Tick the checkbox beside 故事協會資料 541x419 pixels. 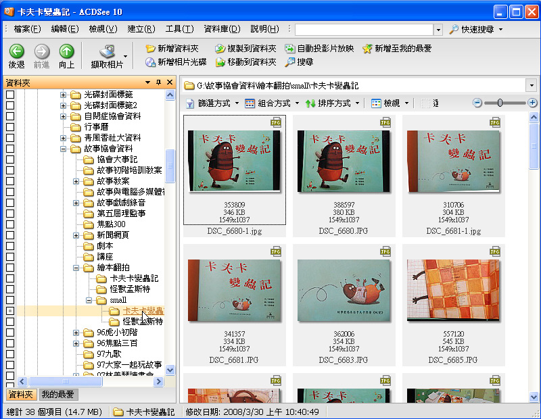tap(10, 149)
